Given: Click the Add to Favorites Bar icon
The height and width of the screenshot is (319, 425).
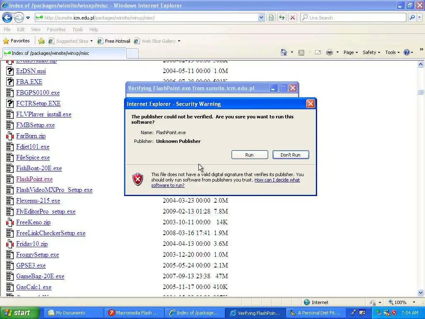Looking at the screenshot, I should click(42, 41).
